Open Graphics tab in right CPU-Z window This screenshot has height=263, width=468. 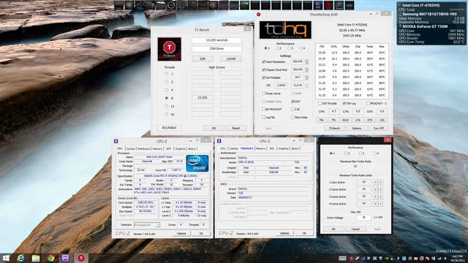(283, 148)
